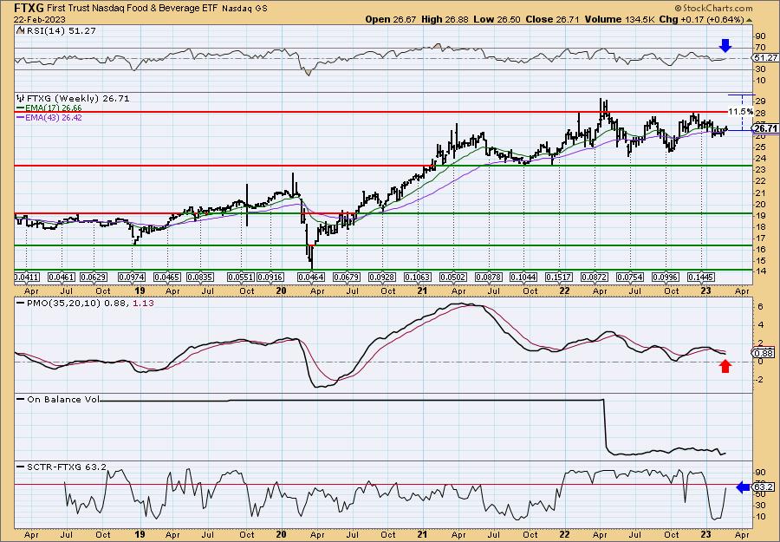Click the -2 tick on the PMO axis
This screenshot has width=780, height=542.
pyautogui.click(x=759, y=380)
